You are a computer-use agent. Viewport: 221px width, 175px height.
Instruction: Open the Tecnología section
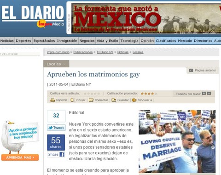pos(129,41)
